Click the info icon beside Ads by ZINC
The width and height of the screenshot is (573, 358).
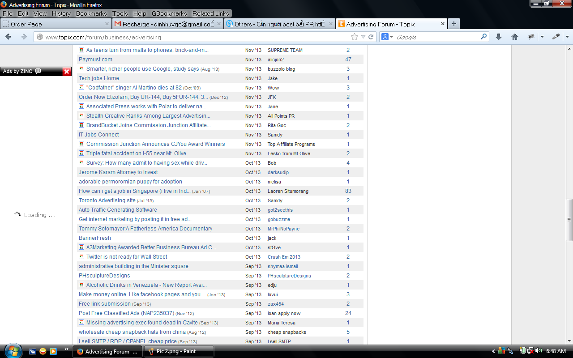point(38,71)
